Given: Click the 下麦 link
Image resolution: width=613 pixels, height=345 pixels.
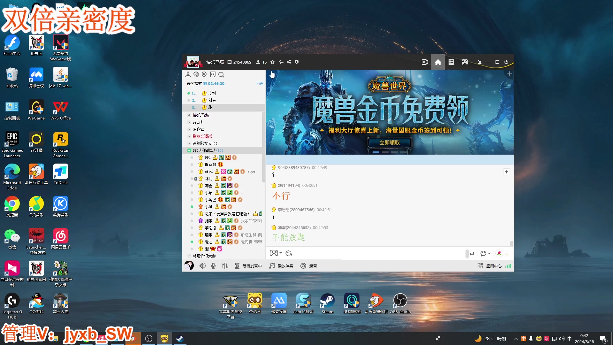Looking at the screenshot, I should (x=259, y=84).
